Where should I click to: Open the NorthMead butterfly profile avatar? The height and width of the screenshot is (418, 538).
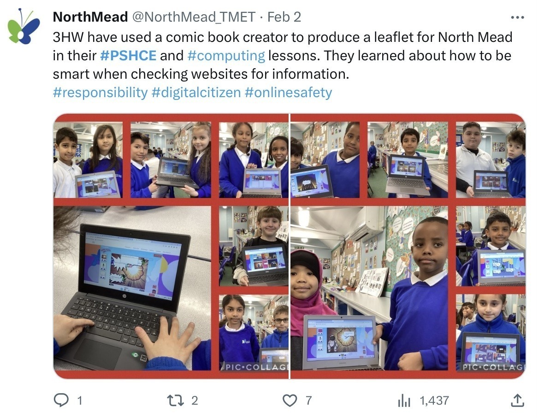pos(24,26)
